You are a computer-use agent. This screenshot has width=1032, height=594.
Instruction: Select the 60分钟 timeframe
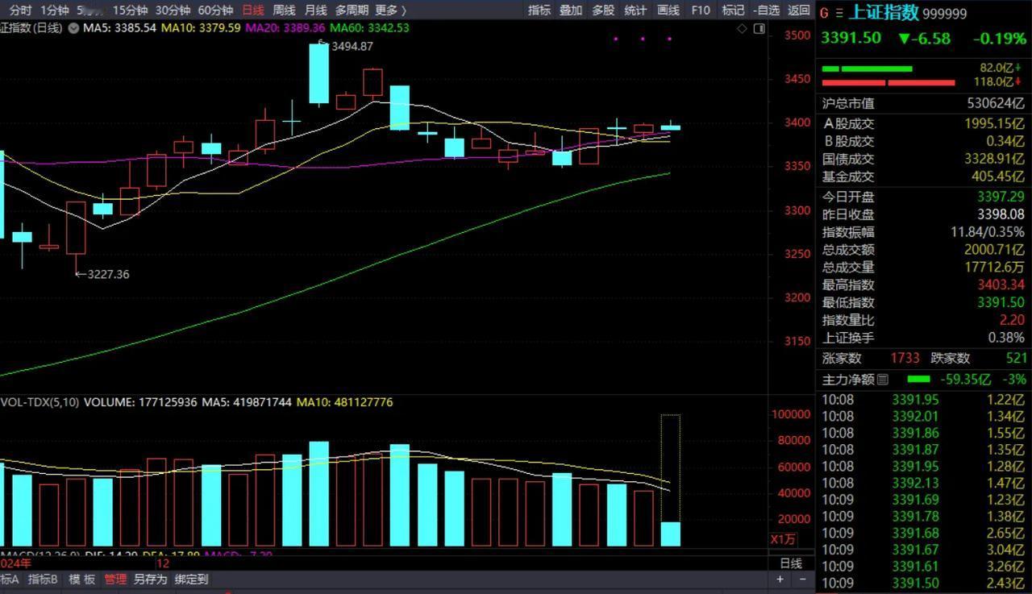[x=215, y=10]
